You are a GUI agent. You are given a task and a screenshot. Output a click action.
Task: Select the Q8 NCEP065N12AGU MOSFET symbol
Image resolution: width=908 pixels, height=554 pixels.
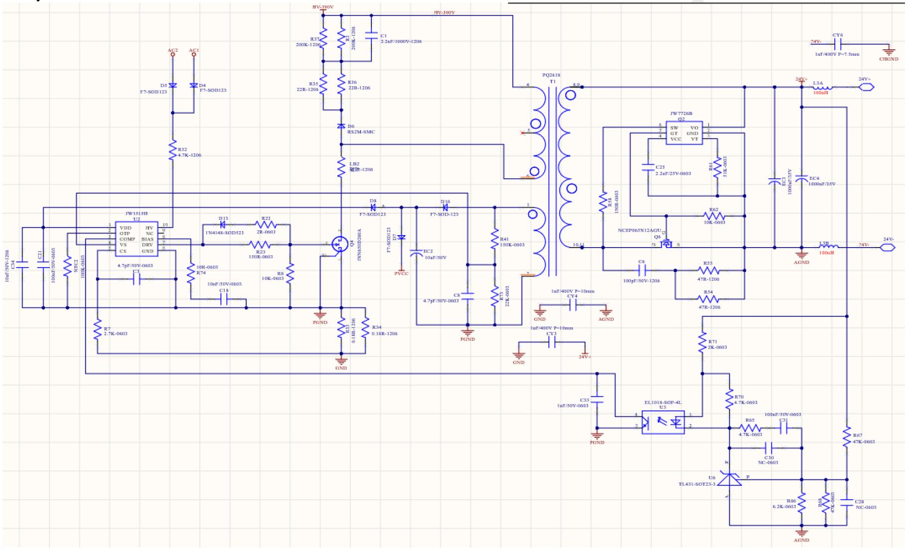[x=666, y=244]
